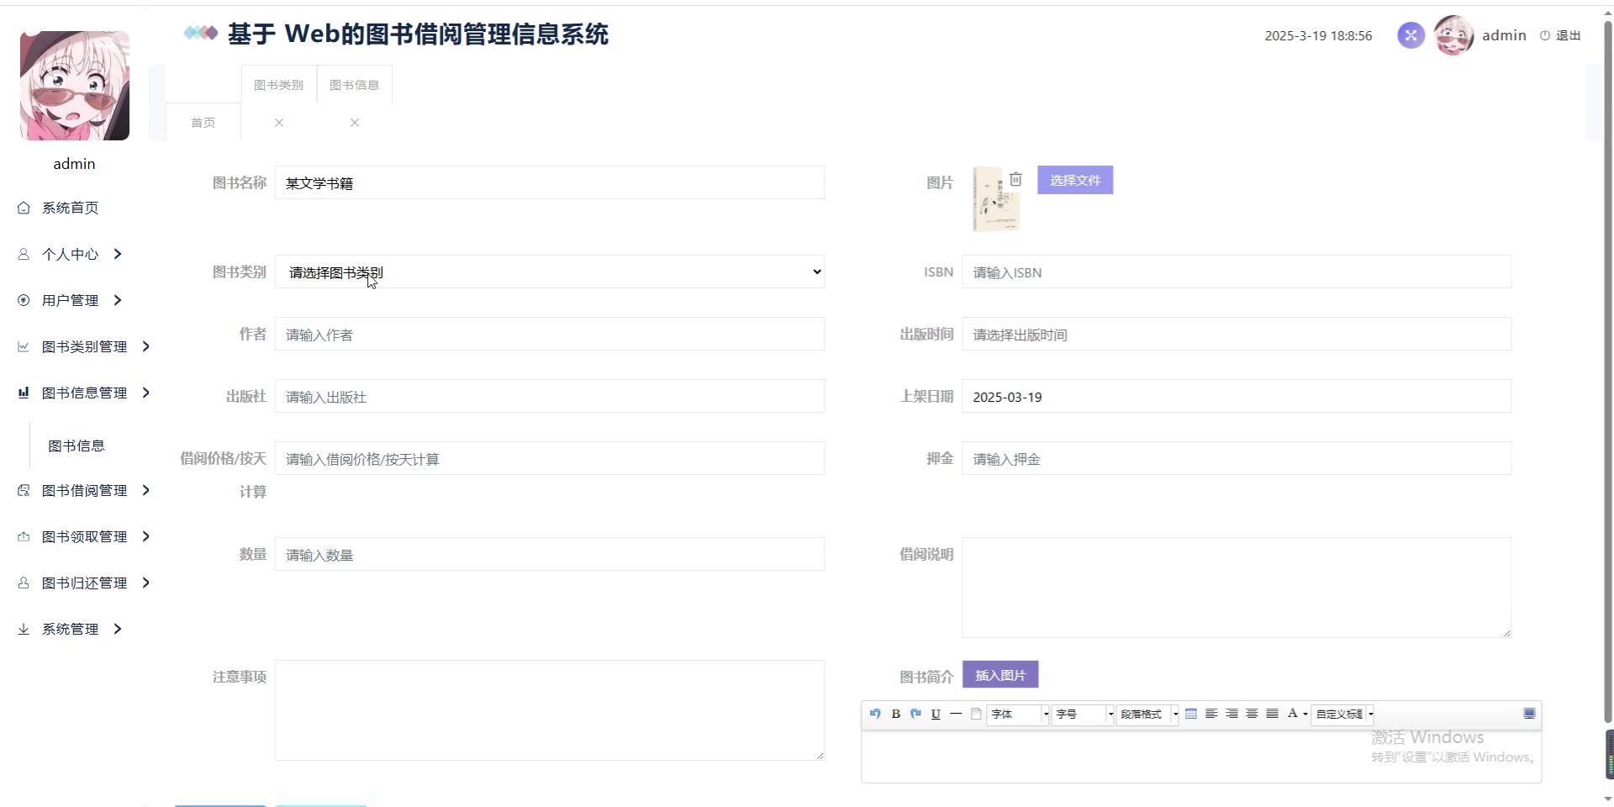Close the 图书类别 tab
This screenshot has width=1614, height=807.
[279, 123]
